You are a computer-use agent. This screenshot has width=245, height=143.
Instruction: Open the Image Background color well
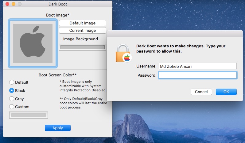tap(82, 47)
